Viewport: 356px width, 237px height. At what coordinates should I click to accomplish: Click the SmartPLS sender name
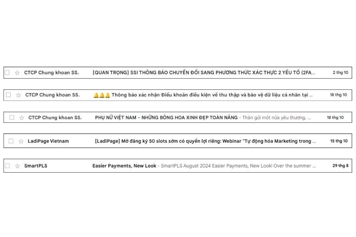point(36,166)
